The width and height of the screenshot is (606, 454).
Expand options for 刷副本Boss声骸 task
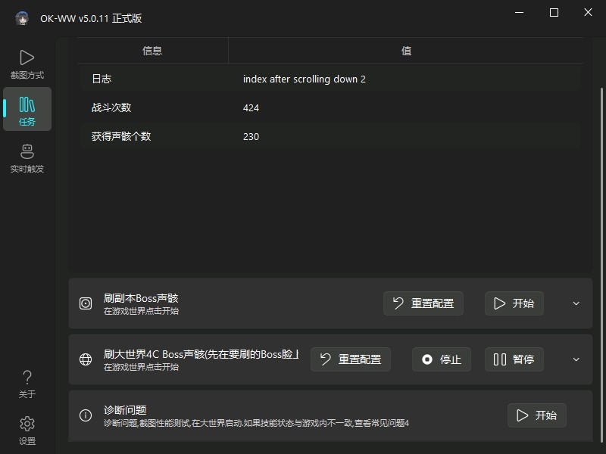[x=576, y=303]
